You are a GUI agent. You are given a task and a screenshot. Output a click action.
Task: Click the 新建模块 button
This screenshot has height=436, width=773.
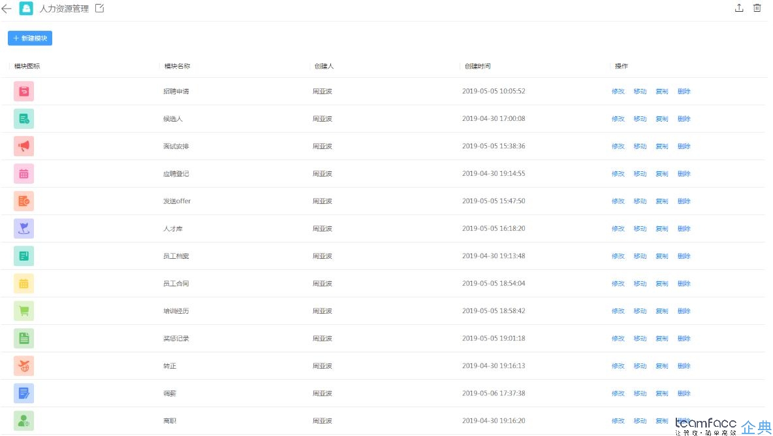tap(30, 38)
